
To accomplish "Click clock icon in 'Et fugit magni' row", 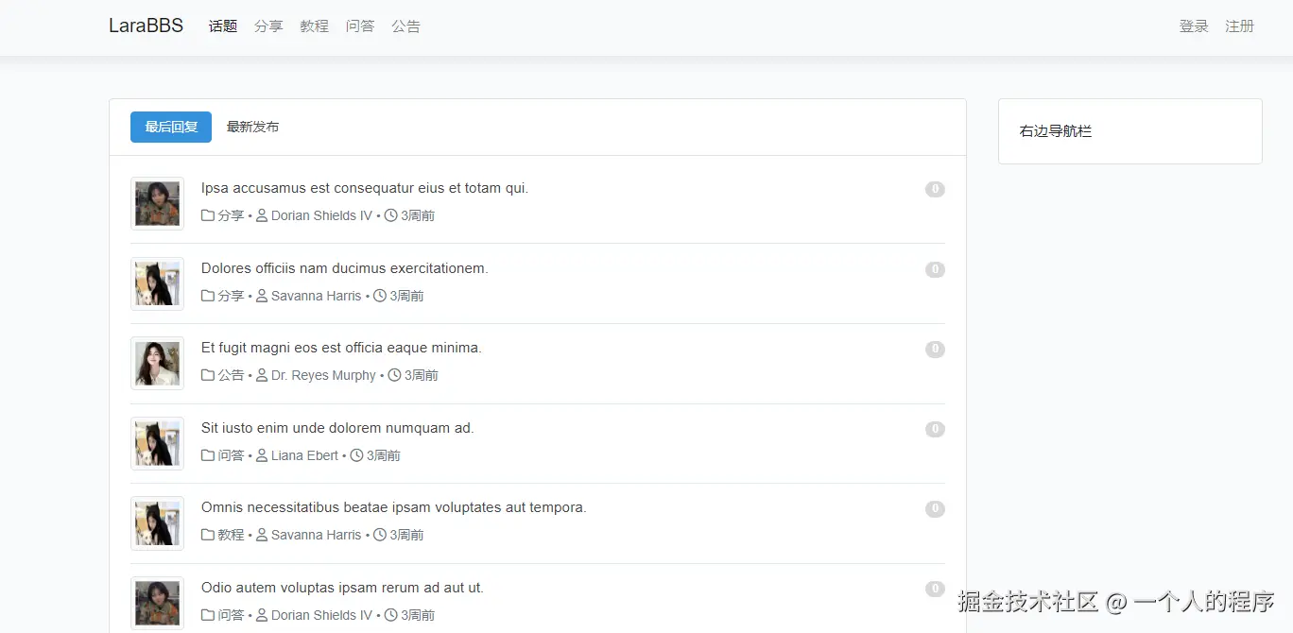I will [395, 375].
